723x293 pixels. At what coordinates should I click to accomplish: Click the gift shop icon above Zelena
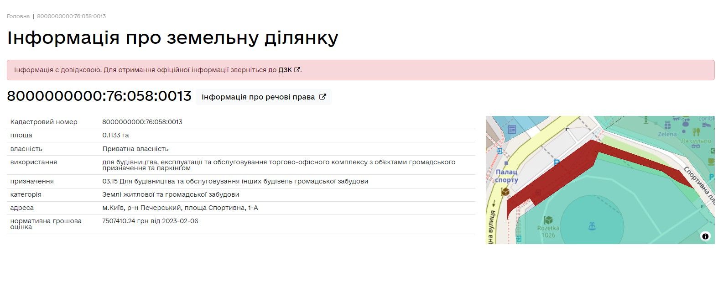[667, 125]
